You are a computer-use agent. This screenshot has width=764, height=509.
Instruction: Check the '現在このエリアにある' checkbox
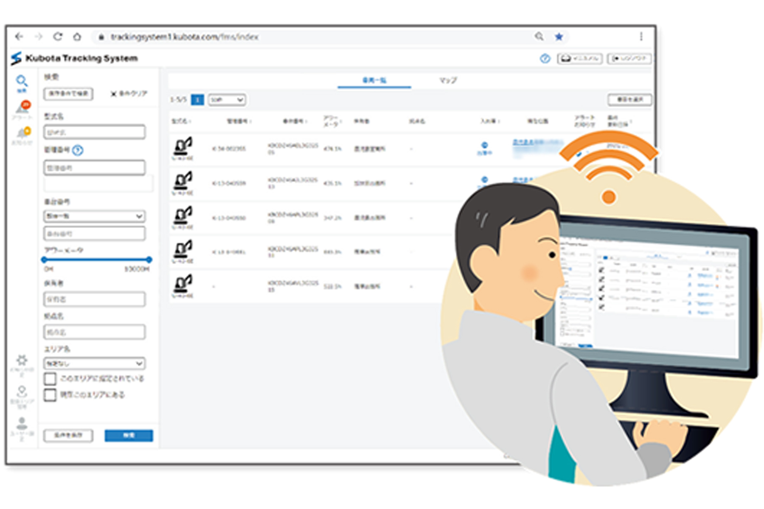[x=50, y=395]
